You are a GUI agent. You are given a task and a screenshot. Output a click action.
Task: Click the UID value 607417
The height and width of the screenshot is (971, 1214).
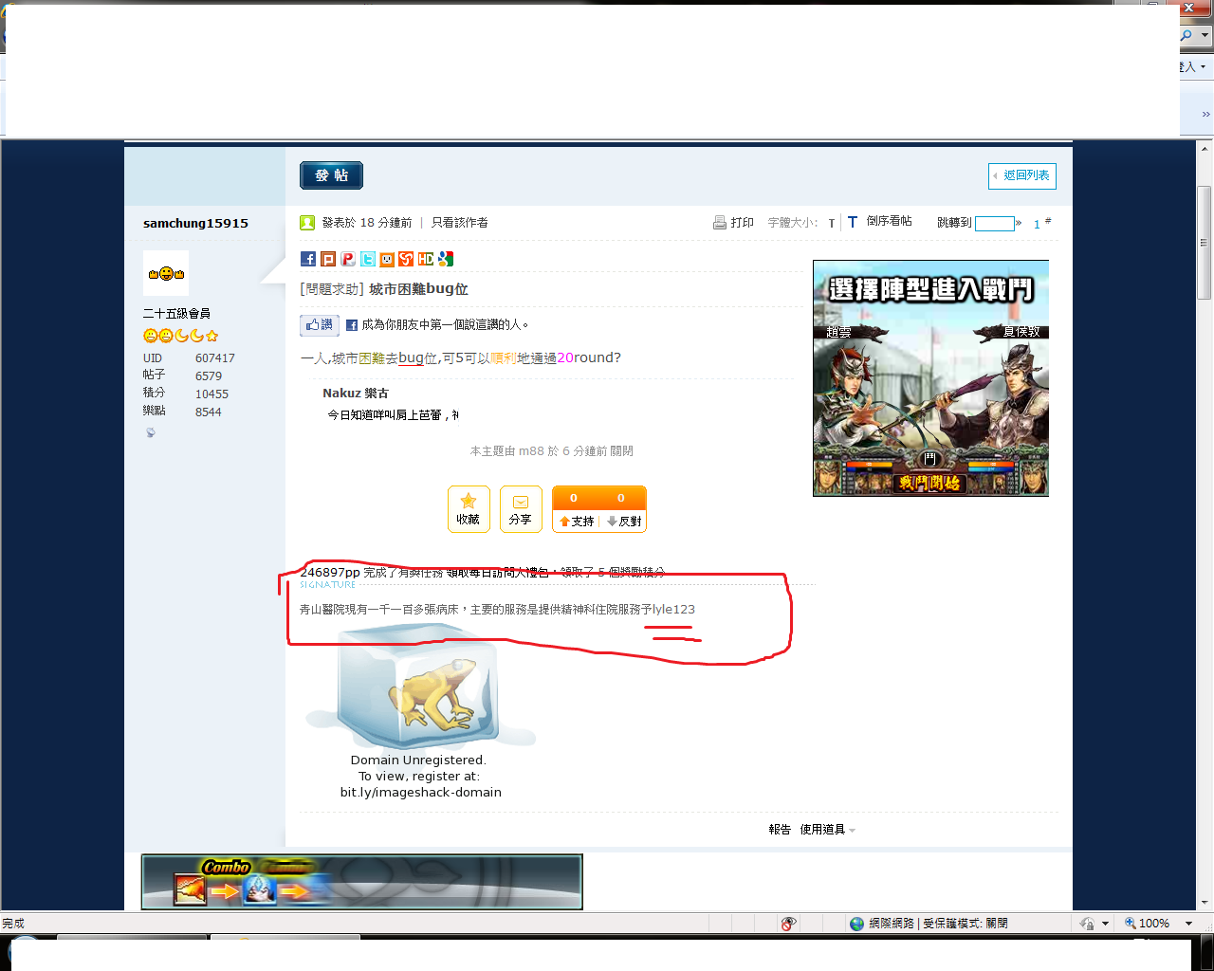[215, 358]
